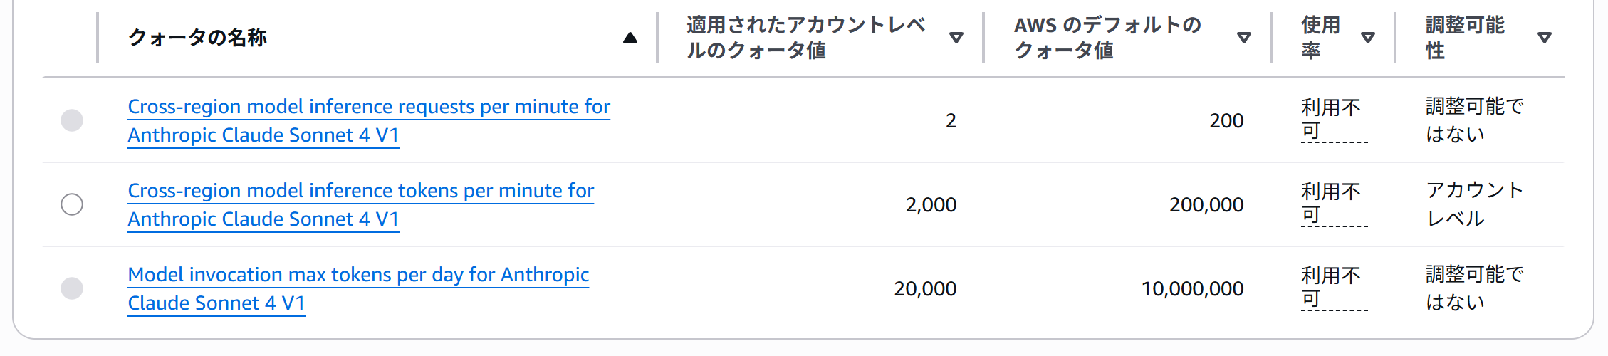1608x356 pixels.
Task: Click 使用率 column header text
Action: pyautogui.click(x=1320, y=38)
